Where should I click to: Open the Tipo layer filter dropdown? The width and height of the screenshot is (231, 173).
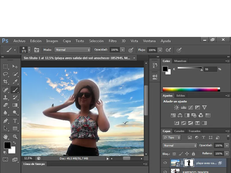172,138
